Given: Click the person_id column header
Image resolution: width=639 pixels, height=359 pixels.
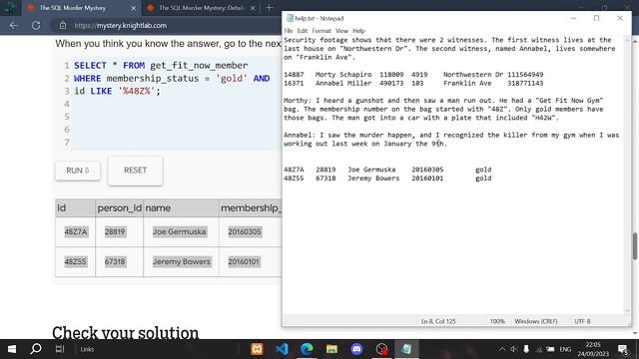Looking at the screenshot, I should point(120,208).
